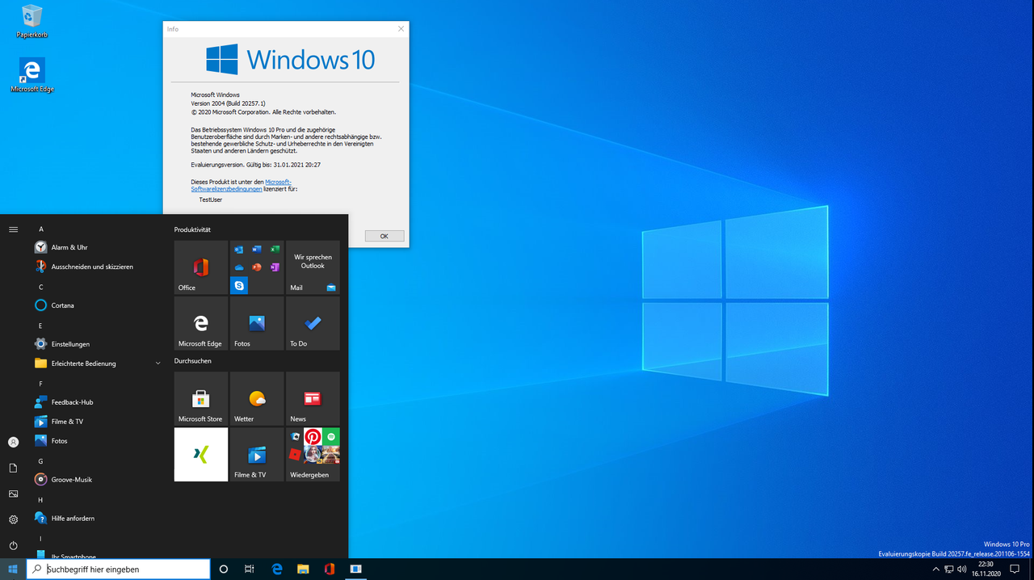Open Task View on the taskbar
Screen dimensions: 1034x580
250,569
